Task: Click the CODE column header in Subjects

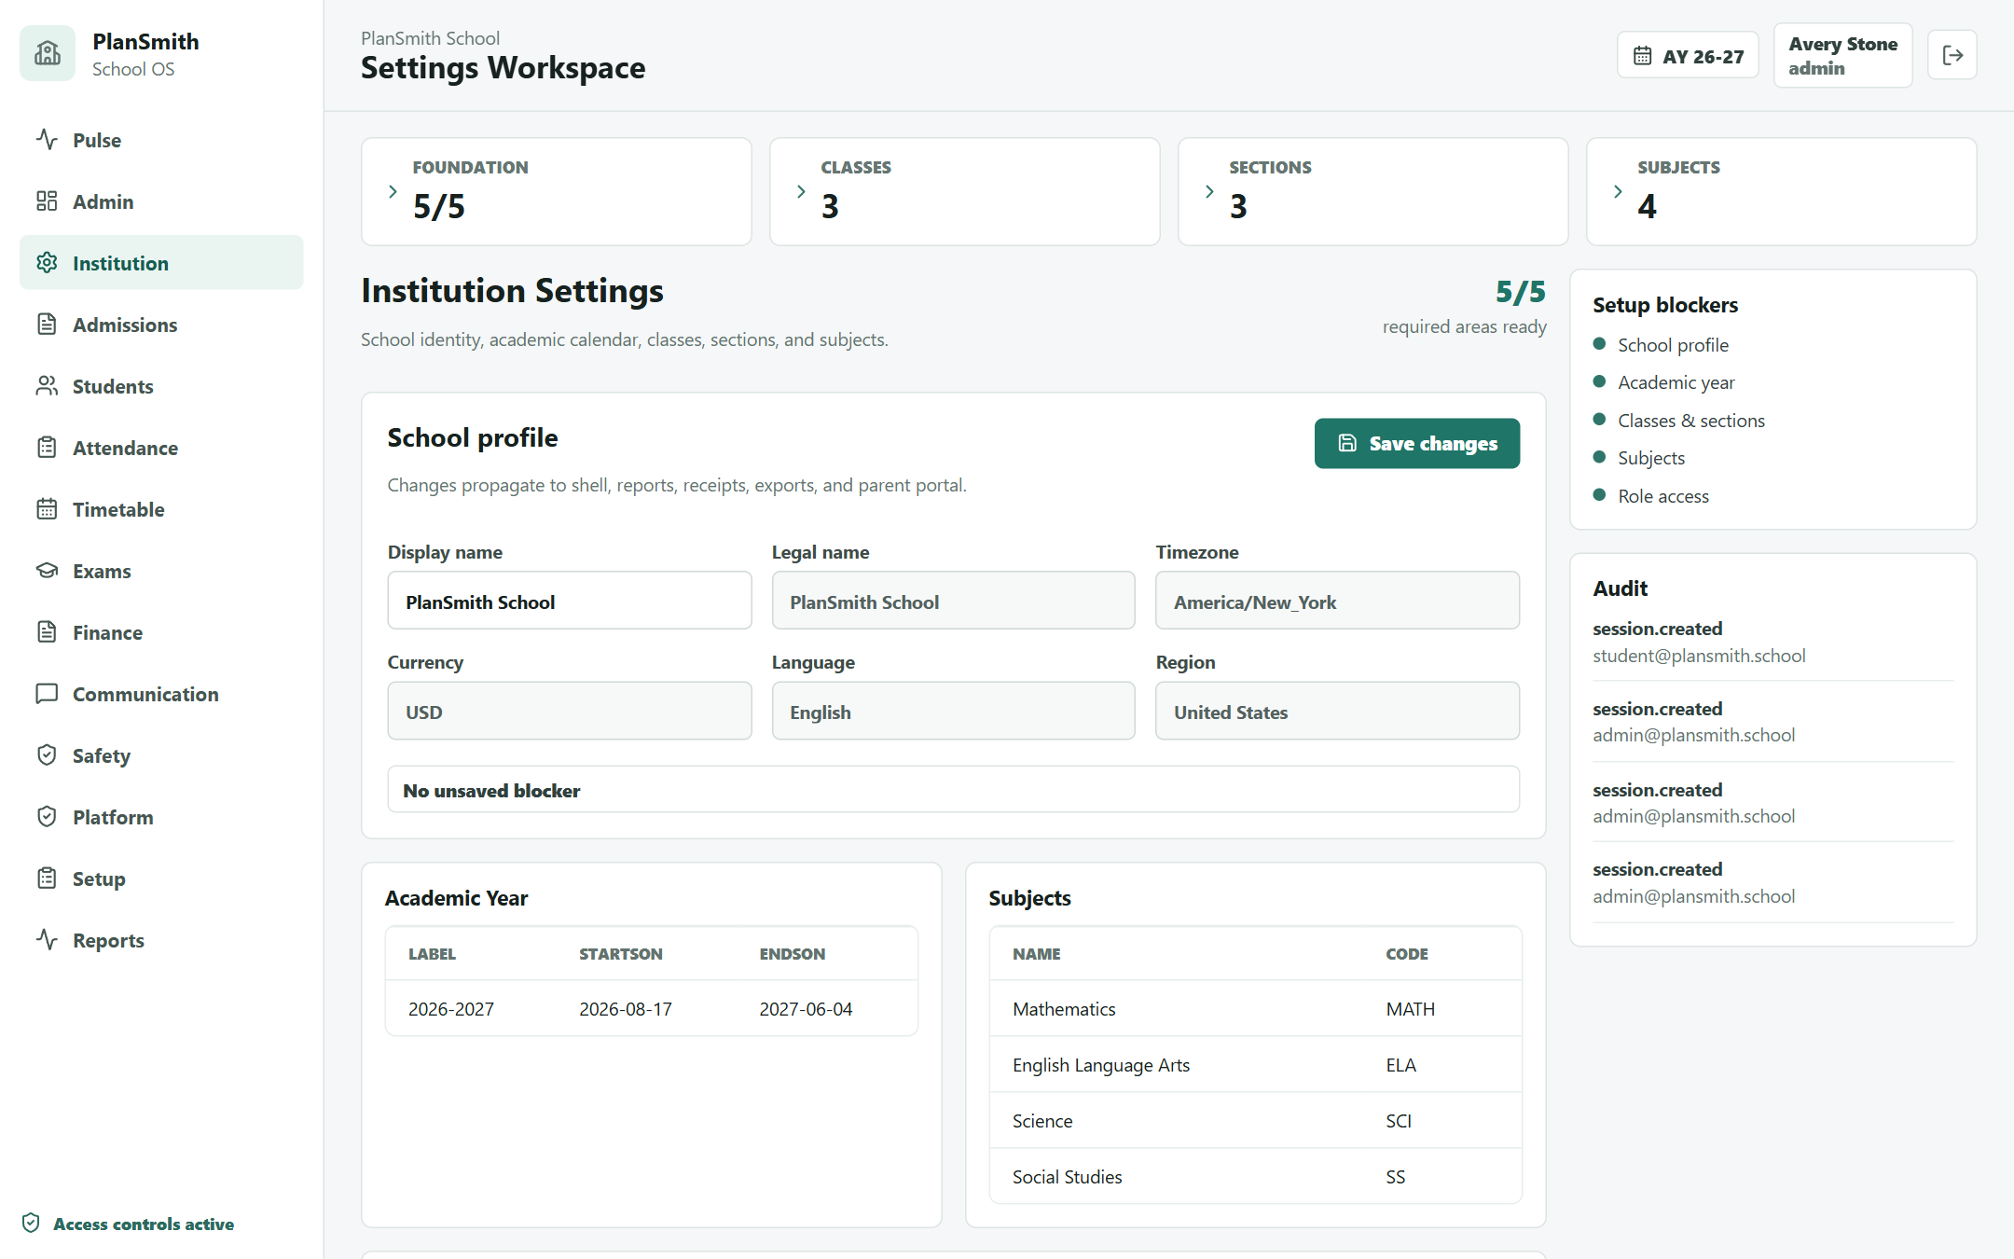Action: (x=1407, y=954)
